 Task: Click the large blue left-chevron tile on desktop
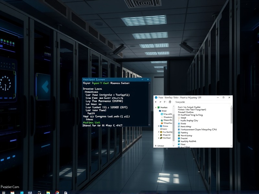click(x=43, y=86)
